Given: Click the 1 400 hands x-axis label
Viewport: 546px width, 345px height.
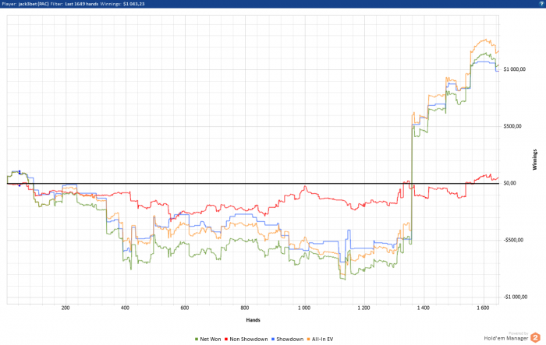Looking at the screenshot, I should pos(424,308).
